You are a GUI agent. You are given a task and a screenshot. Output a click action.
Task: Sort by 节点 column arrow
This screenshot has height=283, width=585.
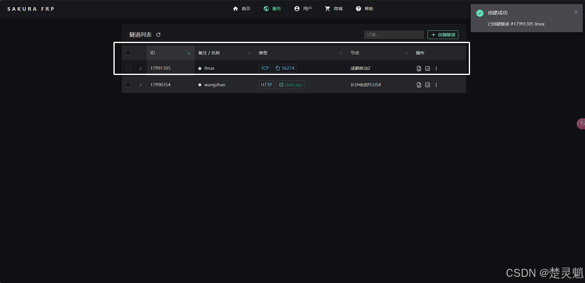point(406,53)
